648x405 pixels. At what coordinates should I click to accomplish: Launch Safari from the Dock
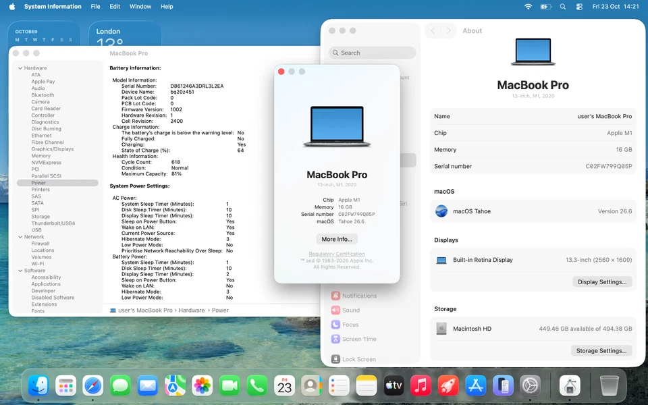pos(93,386)
